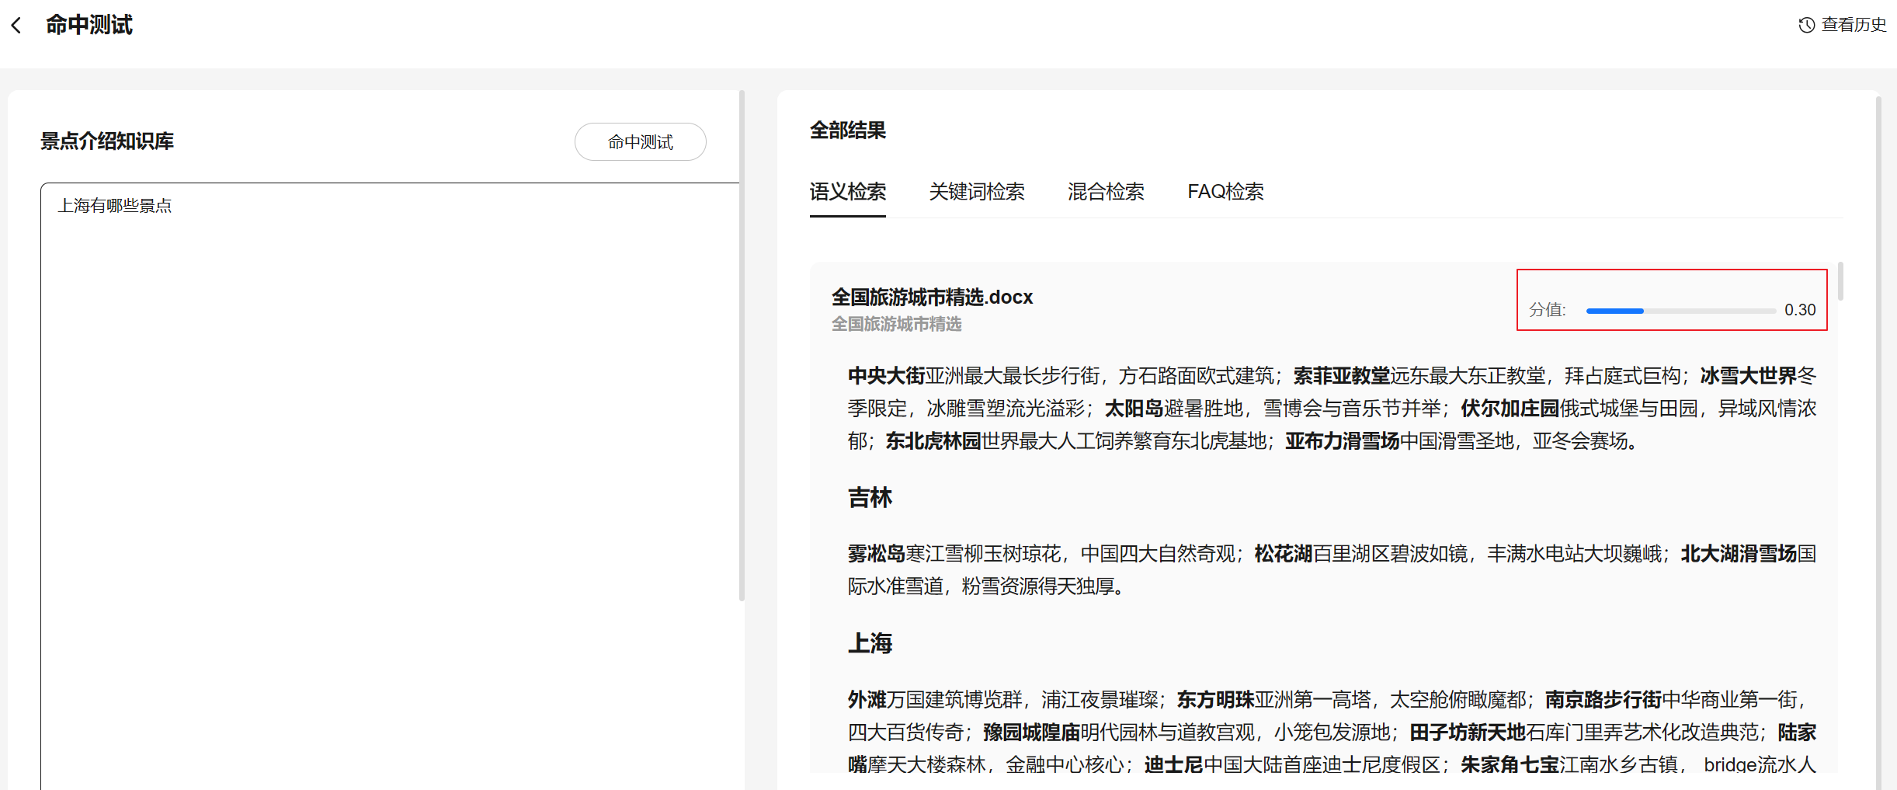Click the 景点介绍知识库 title
The width and height of the screenshot is (1897, 790).
(107, 141)
